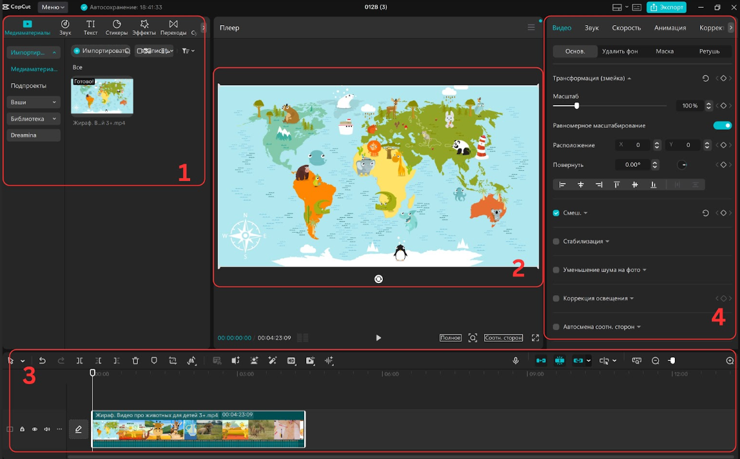Viewport: 740px width, 459px height.
Task: Open the Эффекты effects panel
Action: [x=144, y=28]
